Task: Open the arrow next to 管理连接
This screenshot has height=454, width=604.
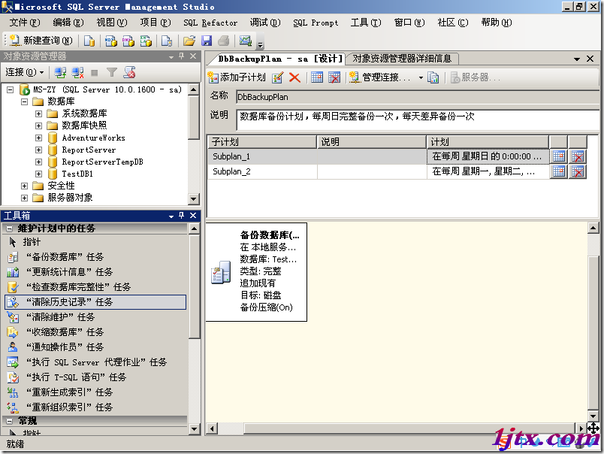Action: tap(421, 78)
